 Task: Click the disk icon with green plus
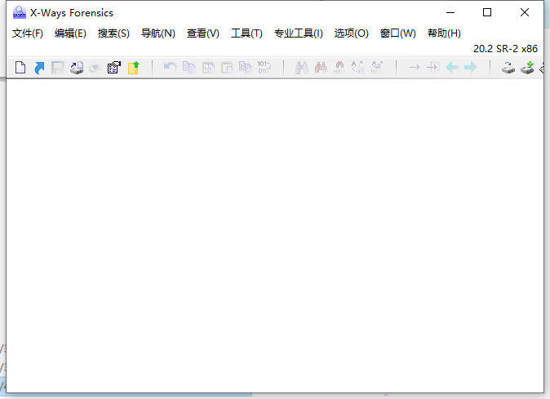pyautogui.click(x=527, y=68)
